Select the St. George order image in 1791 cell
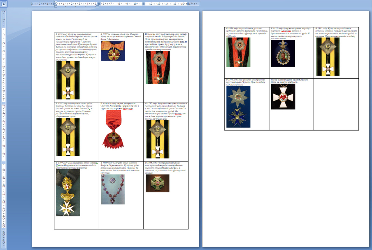This screenshot has height=250, width=372. (68, 137)
